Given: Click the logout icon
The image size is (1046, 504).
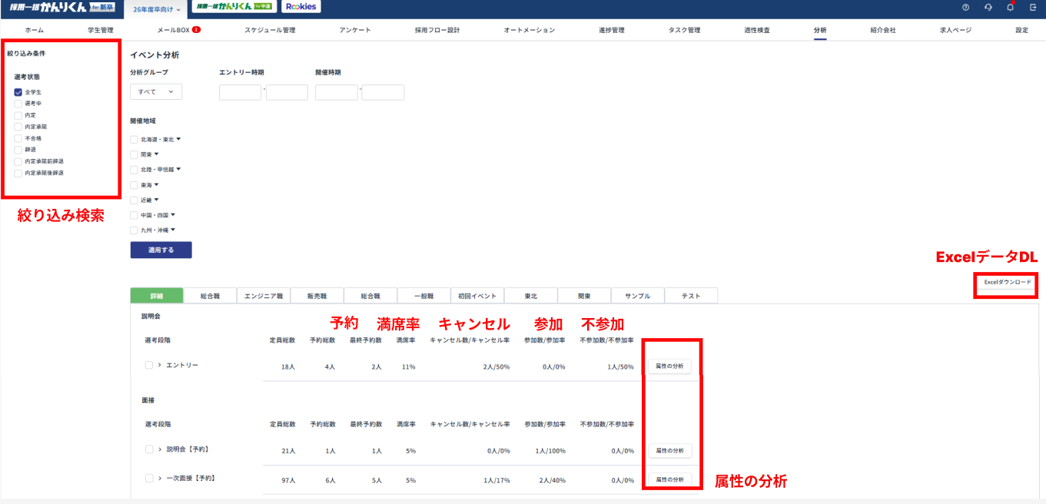Looking at the screenshot, I should click(1033, 7).
